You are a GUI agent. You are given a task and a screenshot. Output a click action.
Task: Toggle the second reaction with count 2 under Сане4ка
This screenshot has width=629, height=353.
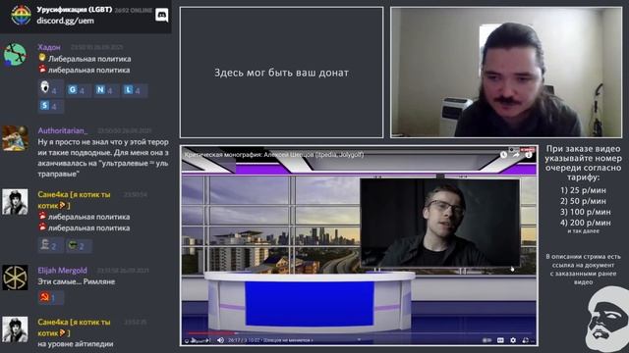click(x=79, y=245)
